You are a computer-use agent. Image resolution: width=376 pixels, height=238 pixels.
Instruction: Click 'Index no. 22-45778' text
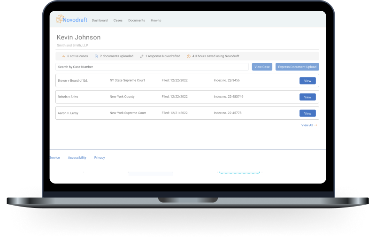[228, 113]
